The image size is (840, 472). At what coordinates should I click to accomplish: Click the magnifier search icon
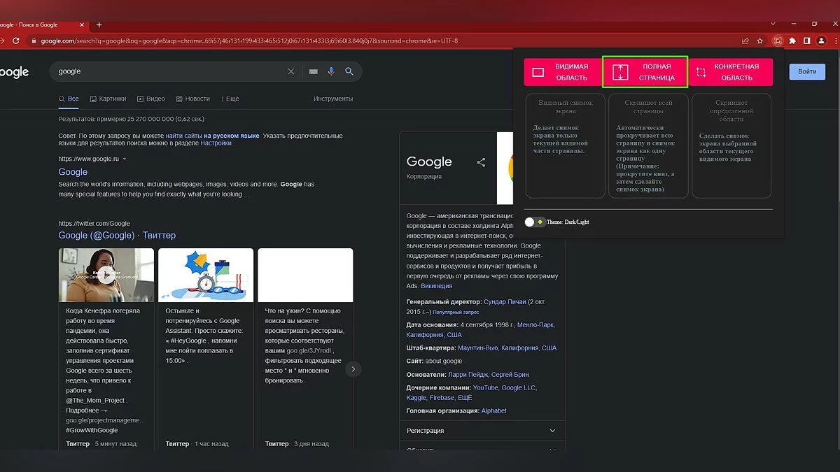point(349,71)
